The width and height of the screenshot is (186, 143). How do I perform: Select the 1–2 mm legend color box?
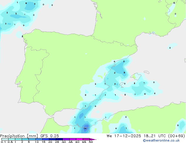click(x=18, y=139)
